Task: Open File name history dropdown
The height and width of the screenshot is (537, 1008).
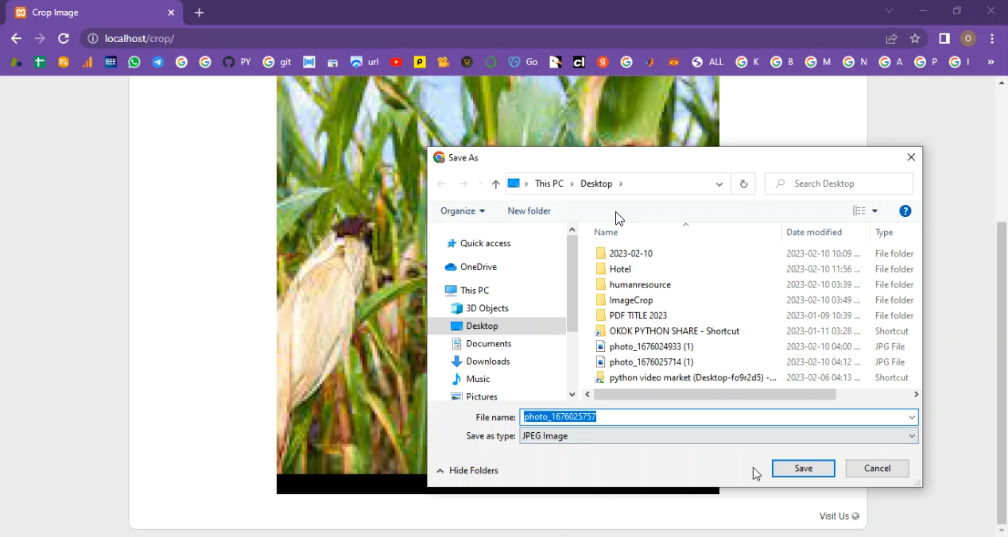Action: click(912, 417)
